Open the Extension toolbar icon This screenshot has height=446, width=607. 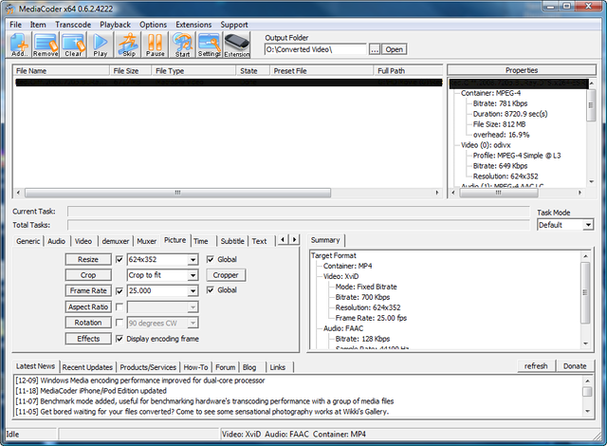pyautogui.click(x=237, y=45)
